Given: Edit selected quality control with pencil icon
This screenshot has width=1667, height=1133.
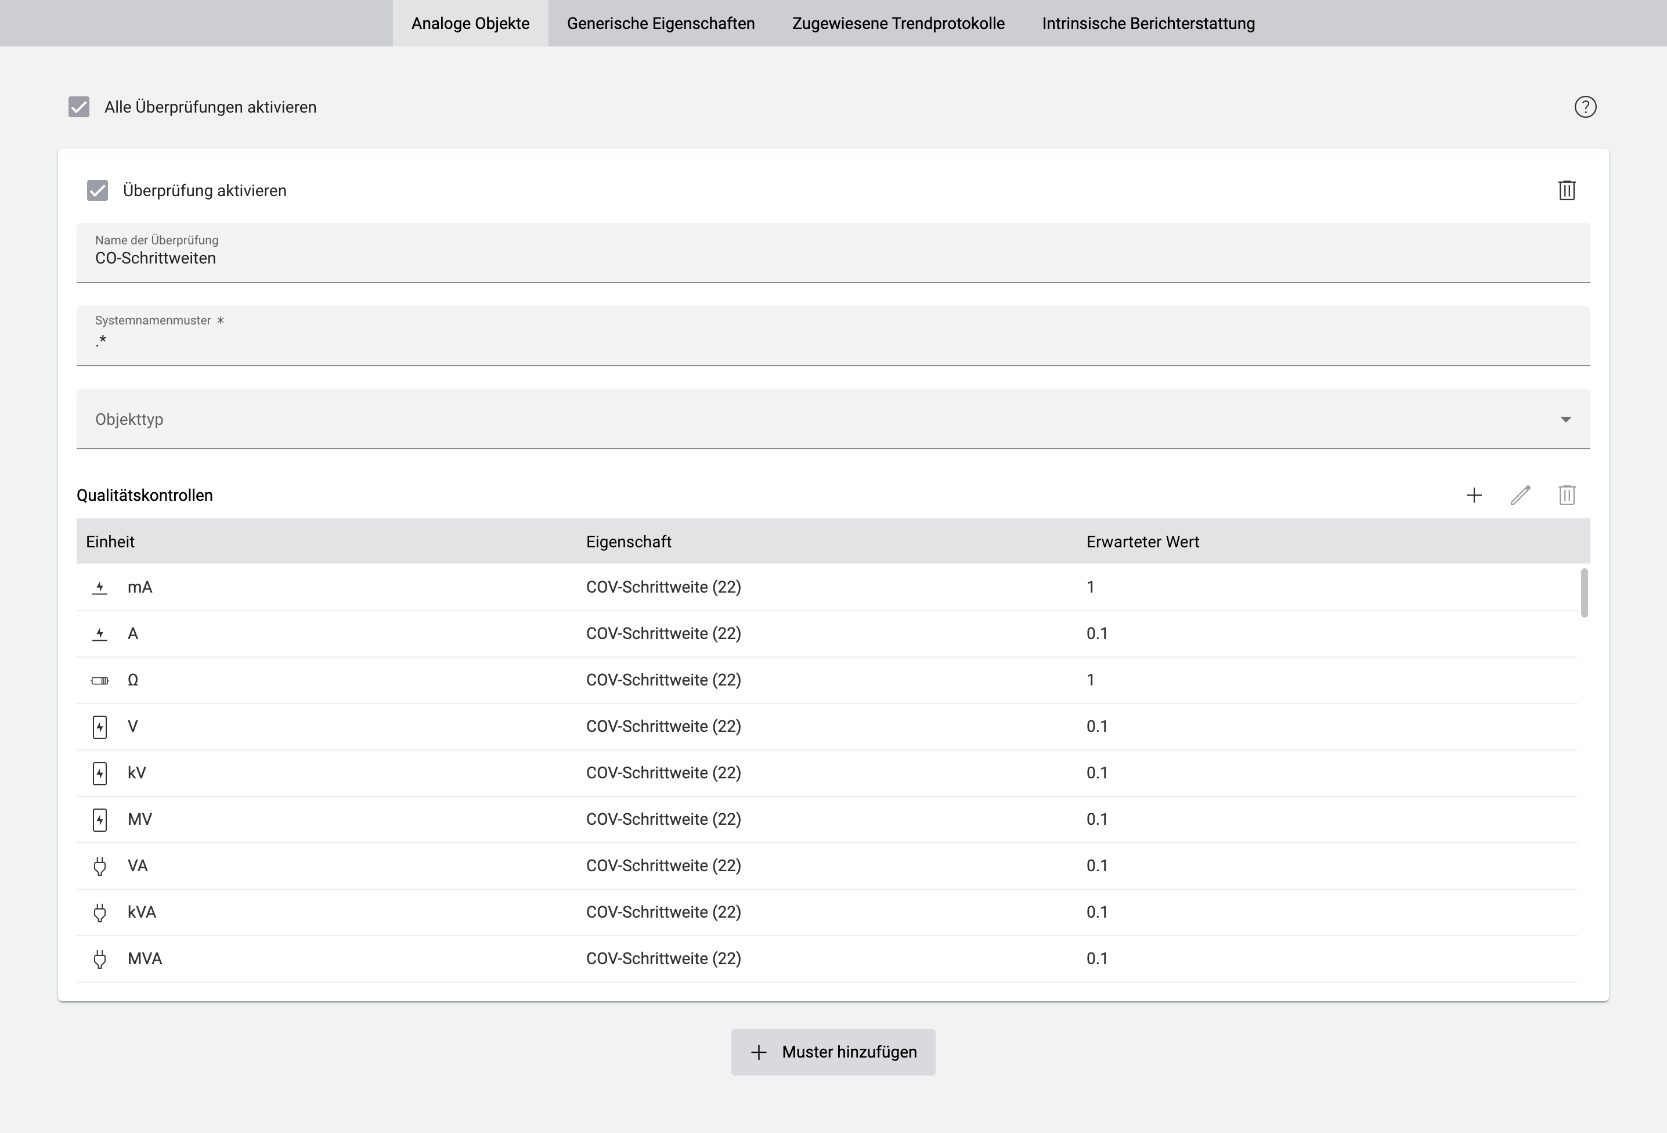Looking at the screenshot, I should [1520, 496].
